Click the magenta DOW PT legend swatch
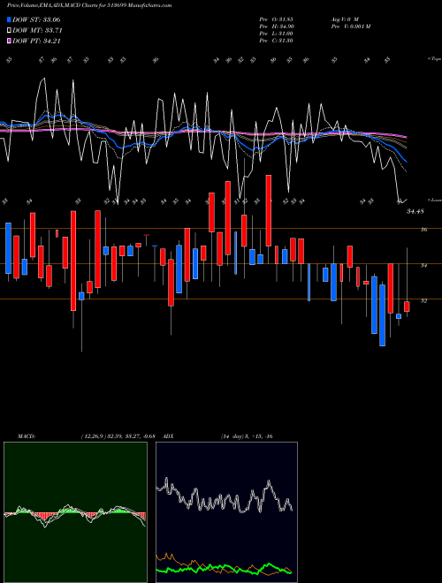This screenshot has width=442, height=583. tap(10, 42)
